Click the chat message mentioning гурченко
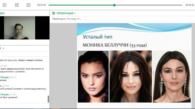The width and height of the screenshot is (195, 109). click(9, 97)
